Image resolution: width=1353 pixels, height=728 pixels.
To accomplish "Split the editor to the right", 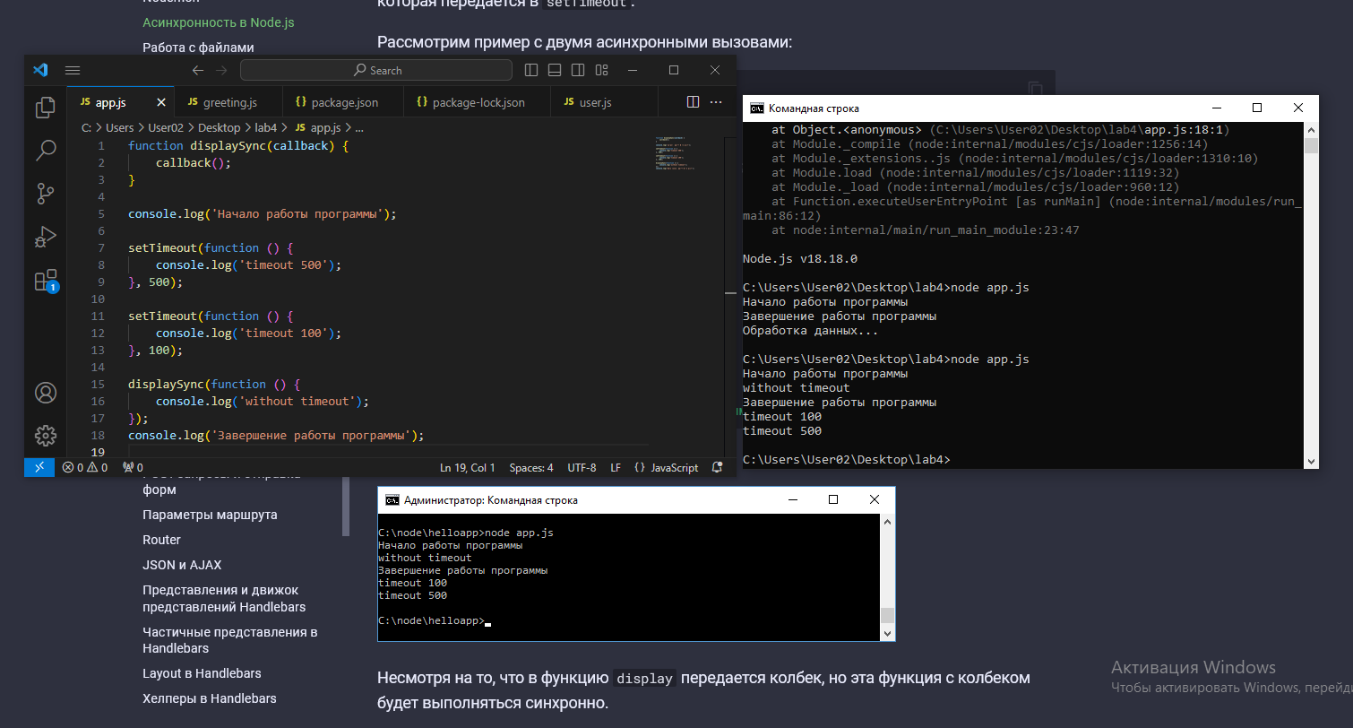I will pyautogui.click(x=693, y=102).
